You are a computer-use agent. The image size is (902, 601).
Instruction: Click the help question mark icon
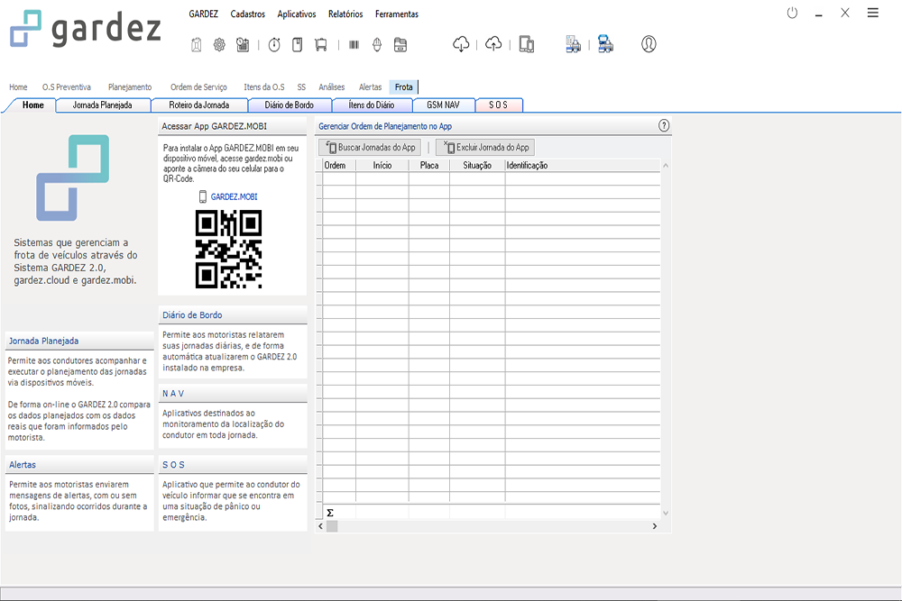[664, 126]
